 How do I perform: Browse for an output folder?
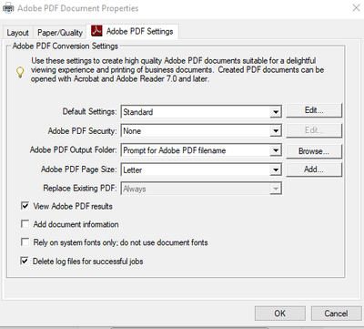[314, 151]
